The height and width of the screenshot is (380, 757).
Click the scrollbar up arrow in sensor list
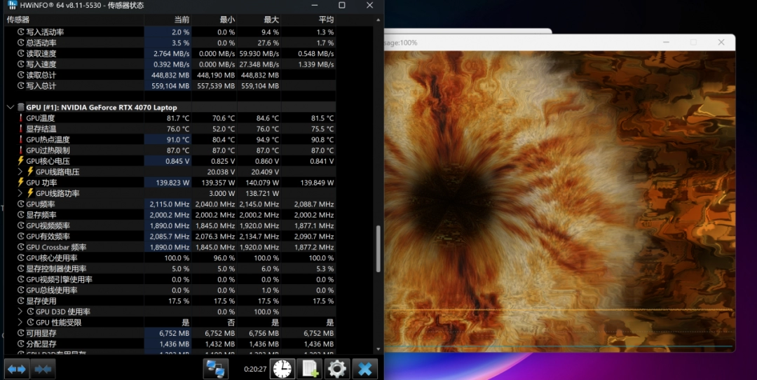378,20
